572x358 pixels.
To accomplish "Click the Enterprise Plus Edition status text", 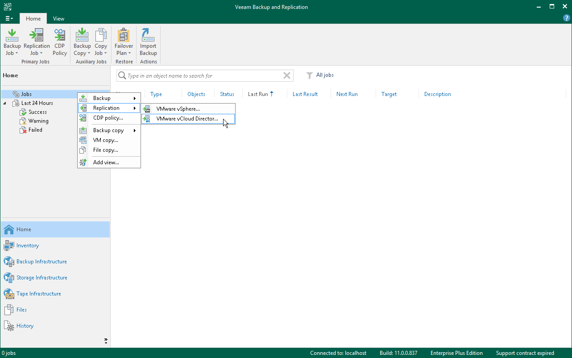I will click(x=456, y=353).
